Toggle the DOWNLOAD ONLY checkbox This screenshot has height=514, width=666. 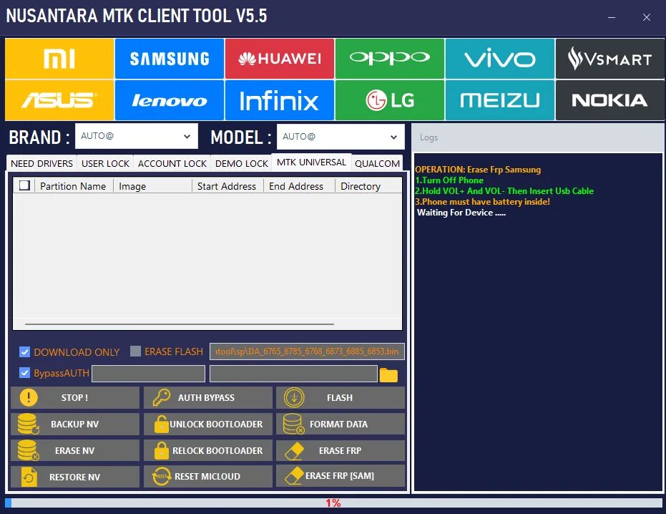click(24, 351)
